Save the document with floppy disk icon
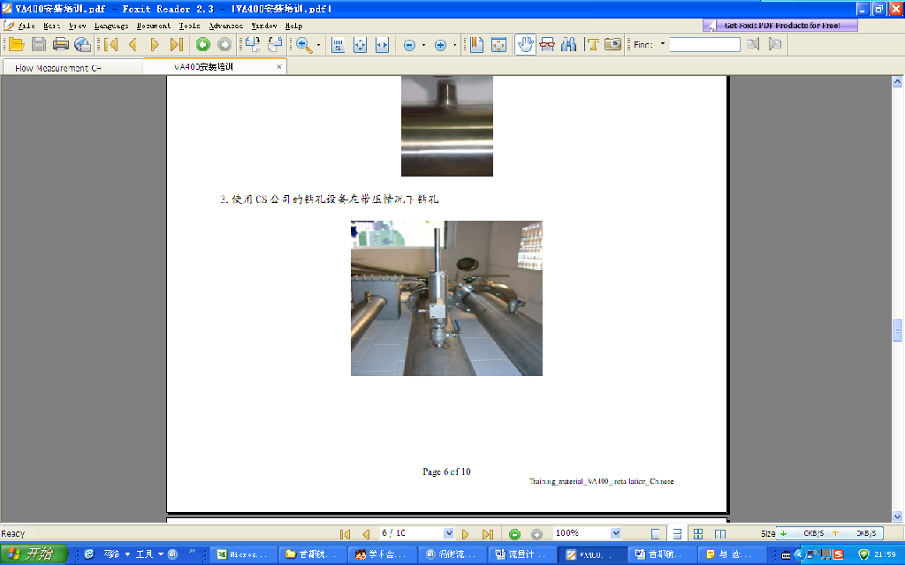The width and height of the screenshot is (905, 565). pyautogui.click(x=39, y=44)
